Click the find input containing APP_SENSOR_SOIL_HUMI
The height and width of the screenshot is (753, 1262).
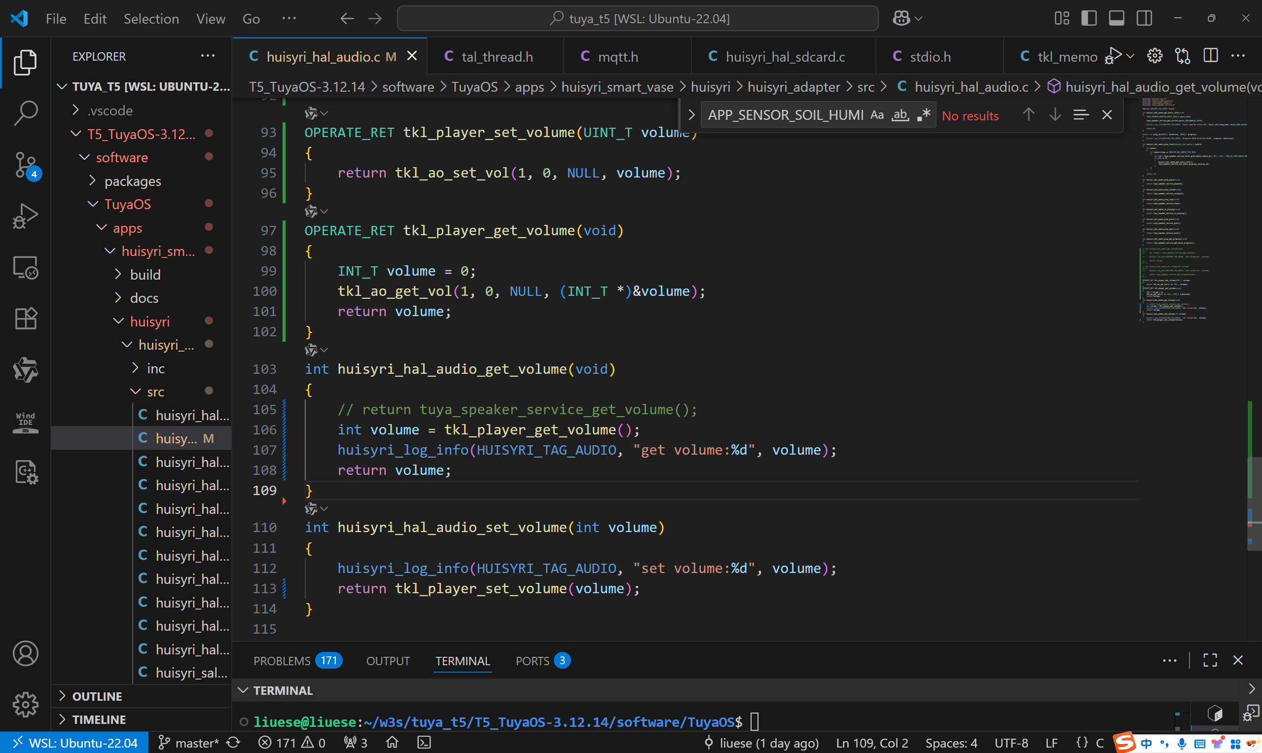tap(785, 115)
